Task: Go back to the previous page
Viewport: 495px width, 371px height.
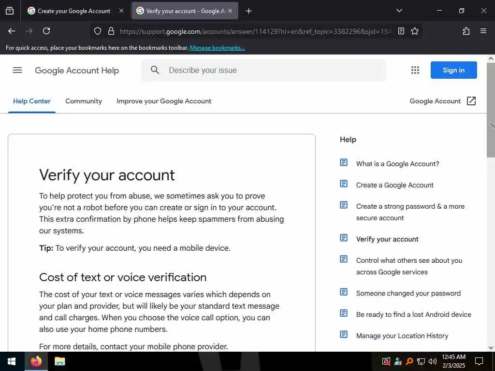Action: click(12, 31)
